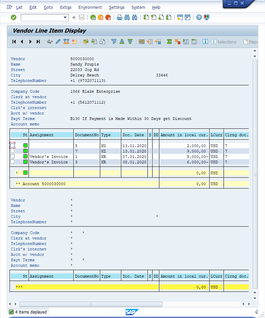Click the horizontal scrollbar at the bottom

click(x=90, y=304)
